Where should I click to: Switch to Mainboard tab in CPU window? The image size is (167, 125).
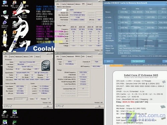(19, 57)
